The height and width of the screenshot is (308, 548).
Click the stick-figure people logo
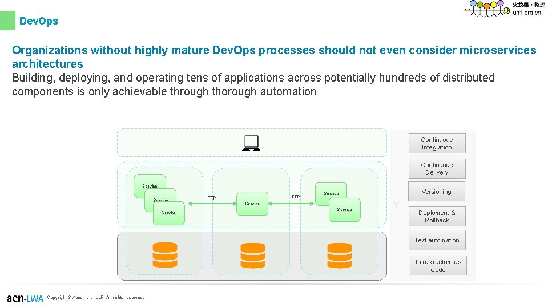point(487,9)
